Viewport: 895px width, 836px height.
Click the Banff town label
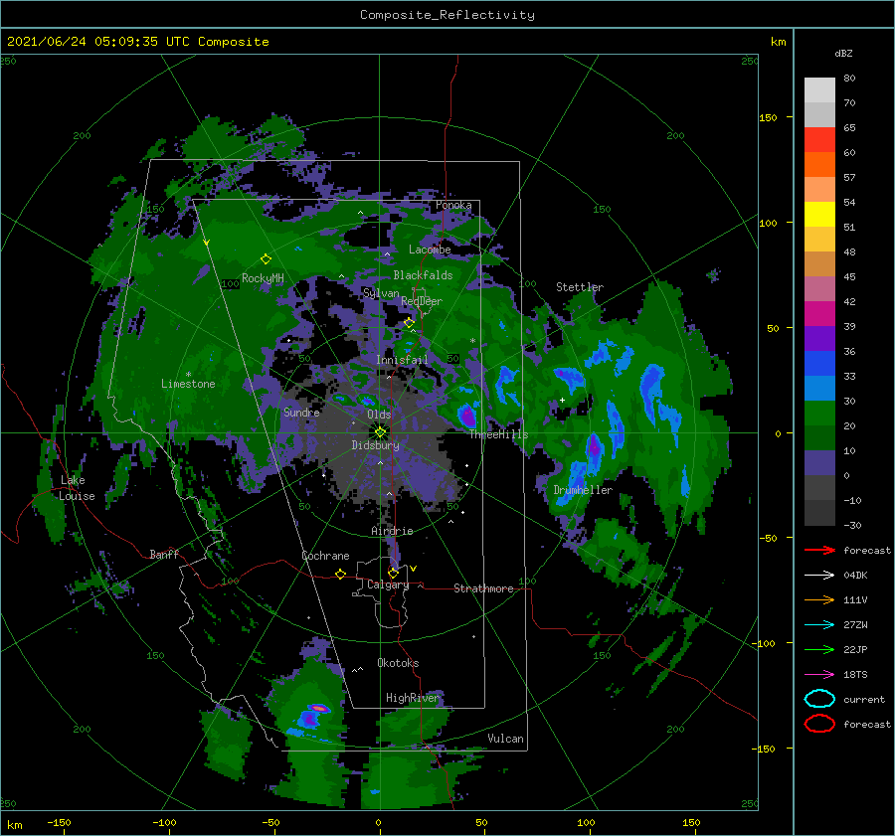coord(164,555)
